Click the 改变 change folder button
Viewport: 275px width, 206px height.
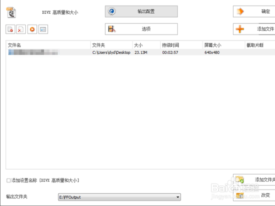click(254, 196)
